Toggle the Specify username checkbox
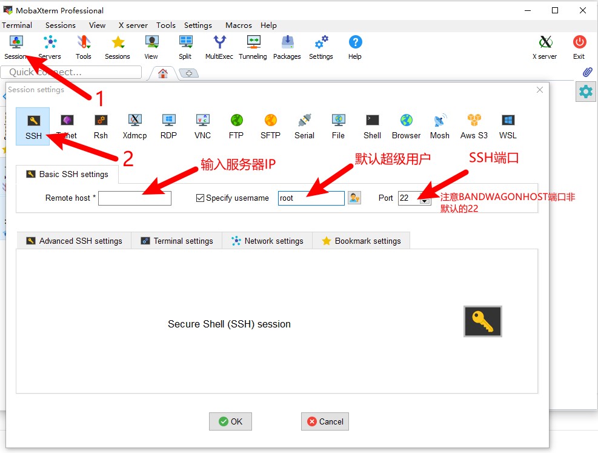Viewport: 598px width, 453px height. click(201, 198)
